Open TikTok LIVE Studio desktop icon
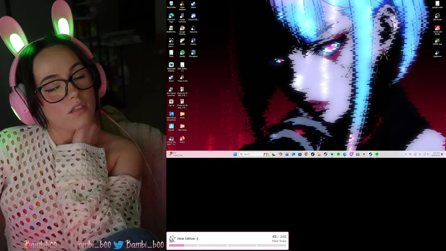This screenshot has height=251, width=446. (437, 30)
